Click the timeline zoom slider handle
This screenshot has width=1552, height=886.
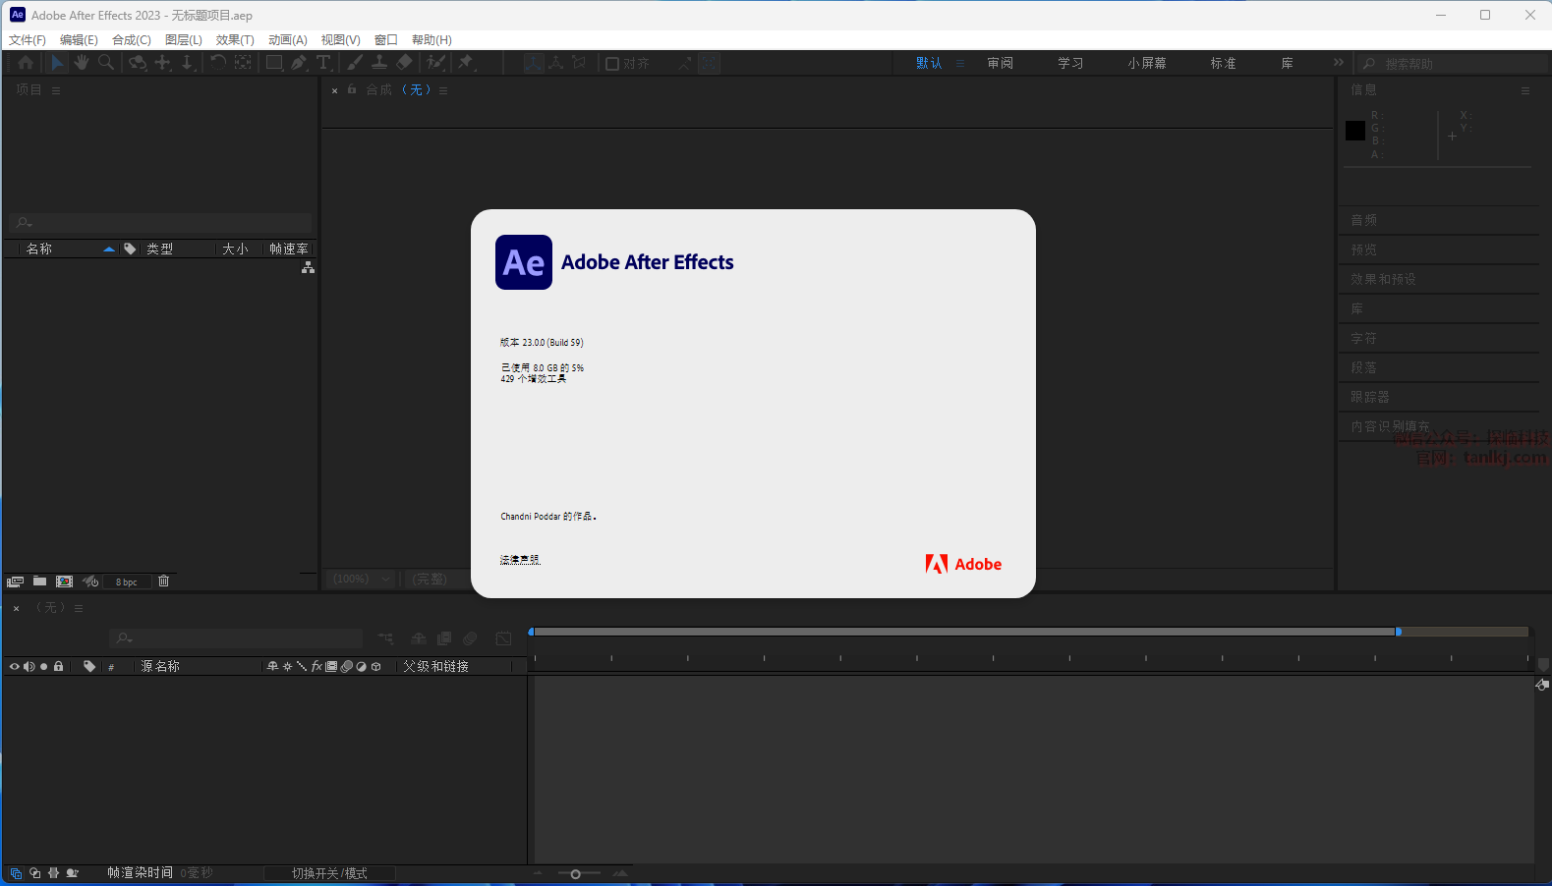[576, 873]
